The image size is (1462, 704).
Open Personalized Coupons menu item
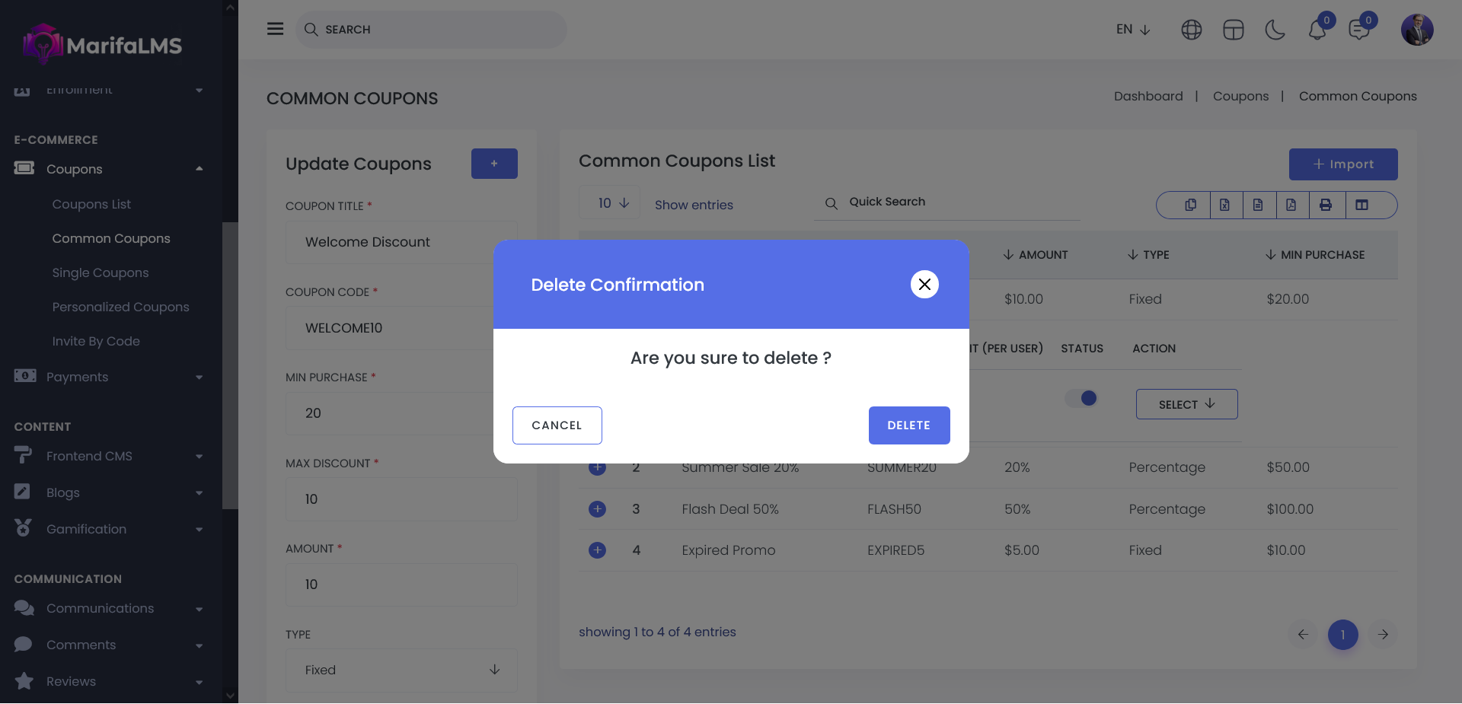(x=120, y=307)
